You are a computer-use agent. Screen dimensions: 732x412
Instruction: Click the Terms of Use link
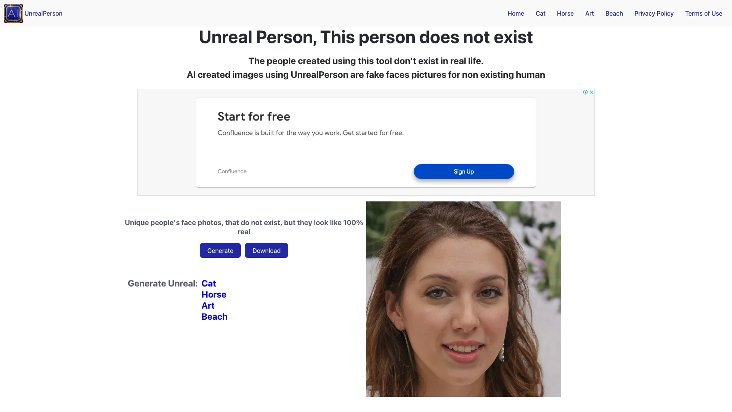(x=703, y=14)
